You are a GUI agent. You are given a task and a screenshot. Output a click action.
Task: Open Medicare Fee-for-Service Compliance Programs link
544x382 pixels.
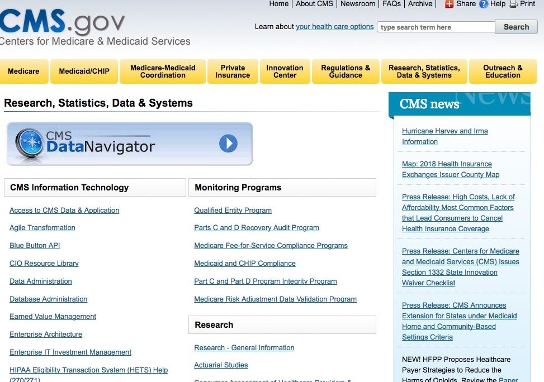(x=271, y=245)
